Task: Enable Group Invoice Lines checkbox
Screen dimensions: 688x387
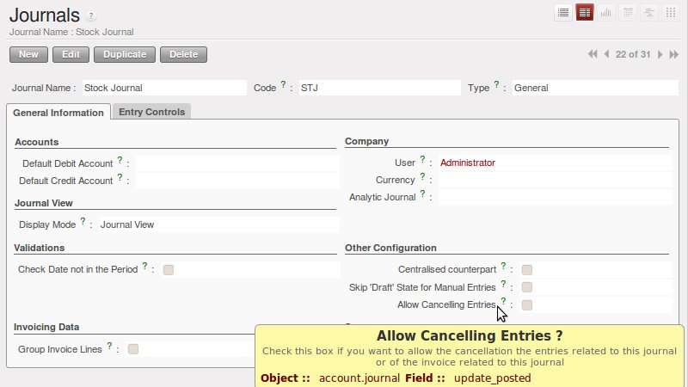Action: (133, 349)
